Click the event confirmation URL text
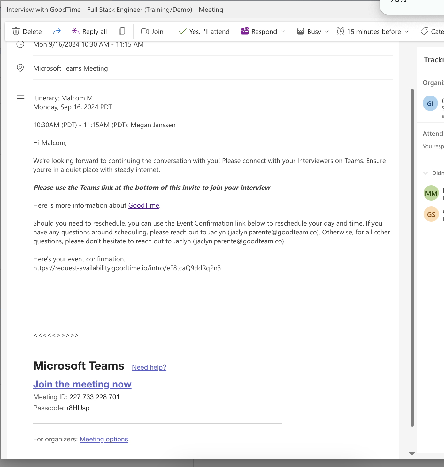The image size is (444, 467). click(x=128, y=268)
